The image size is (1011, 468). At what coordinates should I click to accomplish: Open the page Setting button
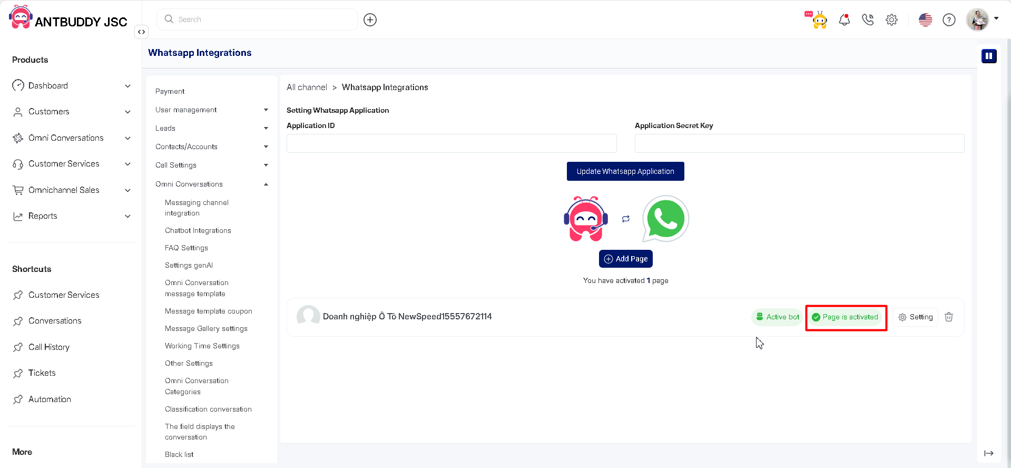pos(915,317)
